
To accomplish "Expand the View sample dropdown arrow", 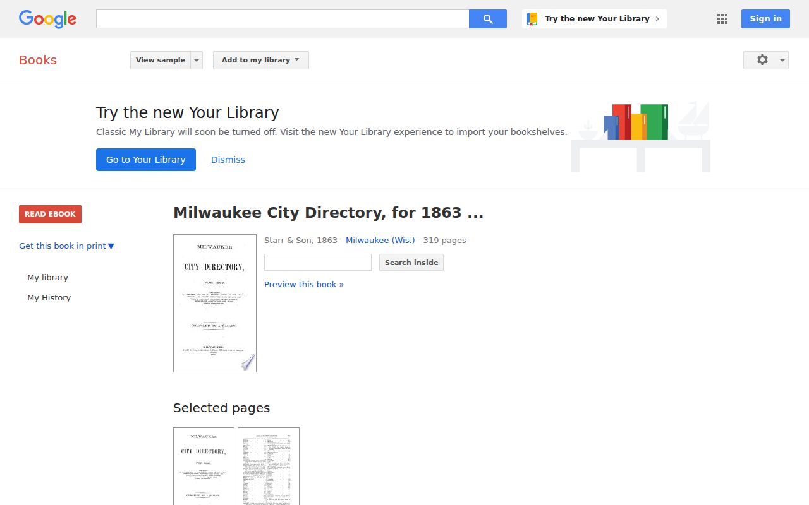I will 197,60.
